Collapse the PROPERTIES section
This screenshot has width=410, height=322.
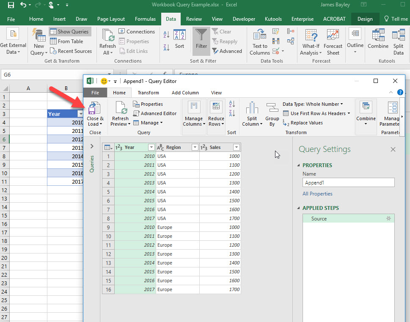click(299, 165)
